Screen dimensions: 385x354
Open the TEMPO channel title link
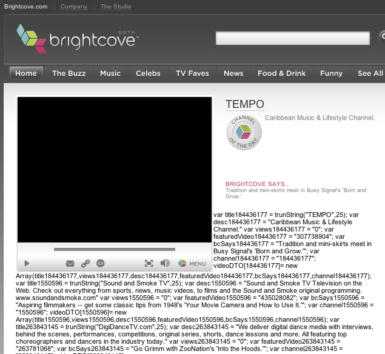coord(245,104)
